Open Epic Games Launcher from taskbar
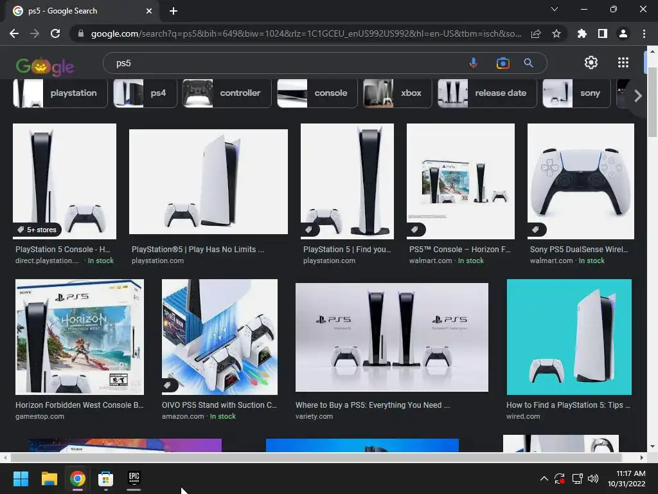This screenshot has height=494, width=658. click(x=134, y=479)
